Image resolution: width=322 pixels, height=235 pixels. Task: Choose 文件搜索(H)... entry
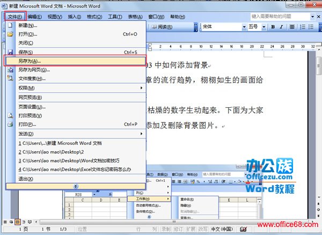[x=76, y=79]
